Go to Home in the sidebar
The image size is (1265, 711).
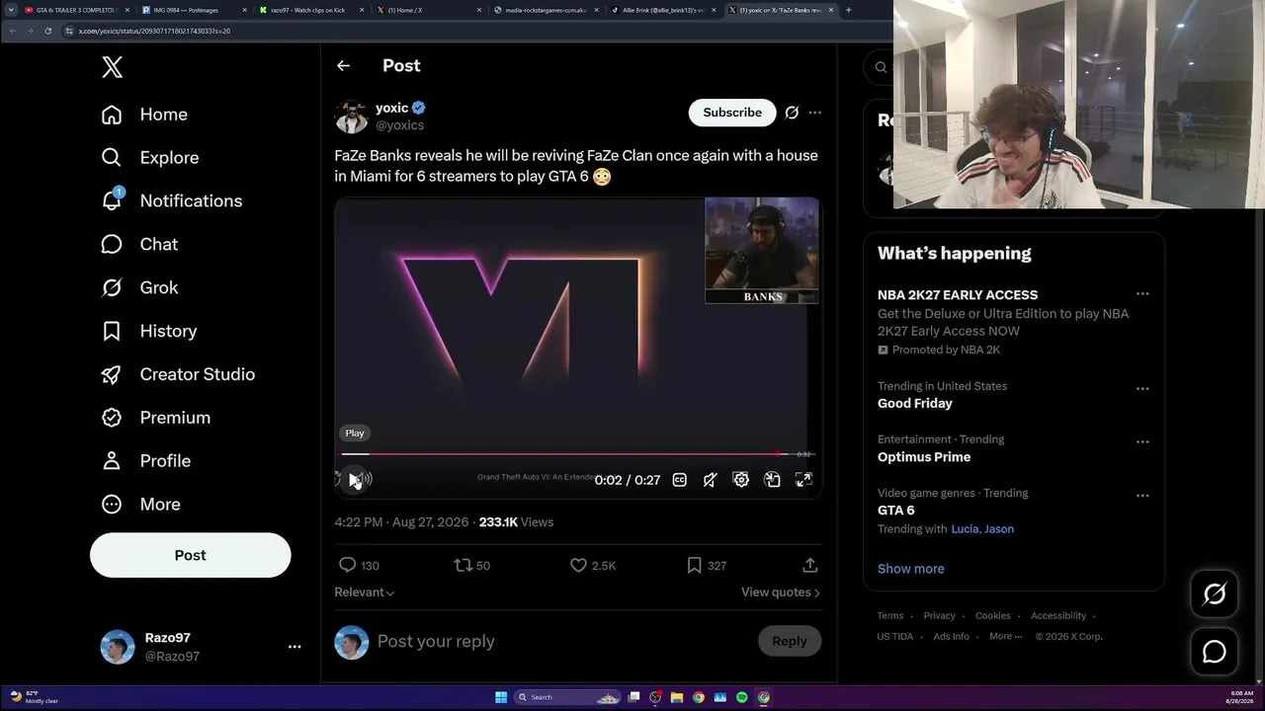pos(144,115)
